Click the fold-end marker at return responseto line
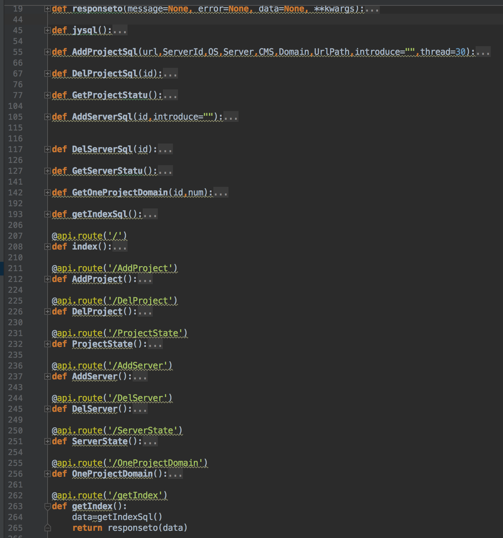The height and width of the screenshot is (538, 503). [47, 528]
